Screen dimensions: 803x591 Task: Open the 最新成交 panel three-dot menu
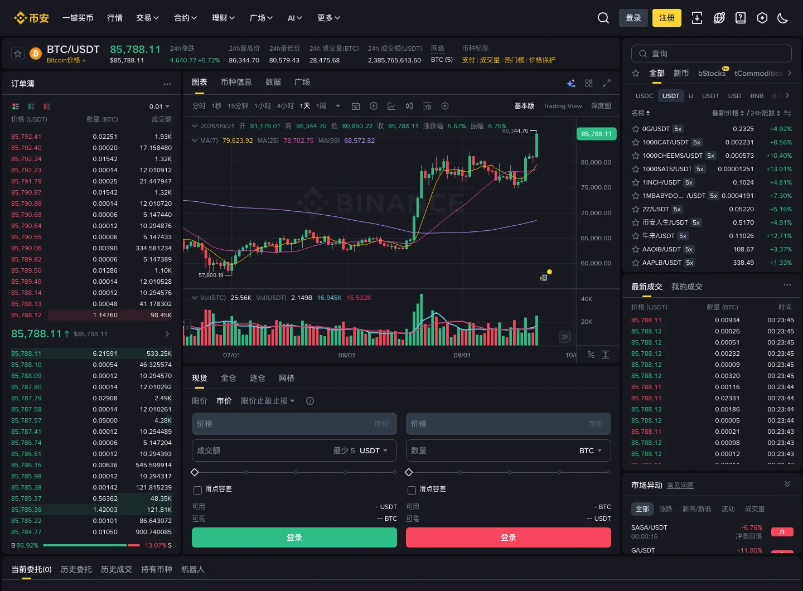787,285
